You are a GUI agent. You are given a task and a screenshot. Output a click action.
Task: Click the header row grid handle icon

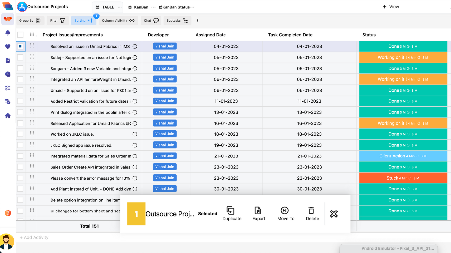(32, 34)
